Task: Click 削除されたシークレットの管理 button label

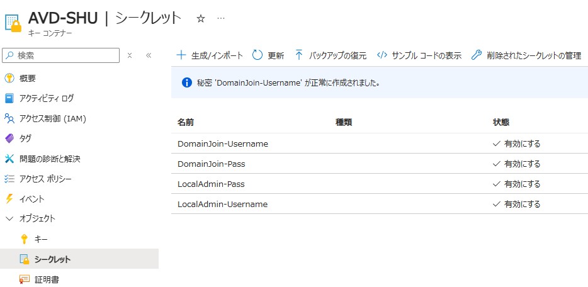Action: tap(534, 56)
